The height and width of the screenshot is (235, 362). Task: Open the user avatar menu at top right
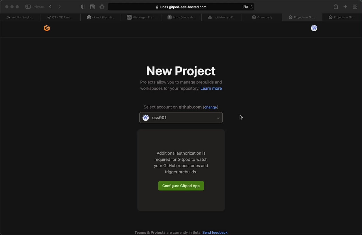click(314, 28)
